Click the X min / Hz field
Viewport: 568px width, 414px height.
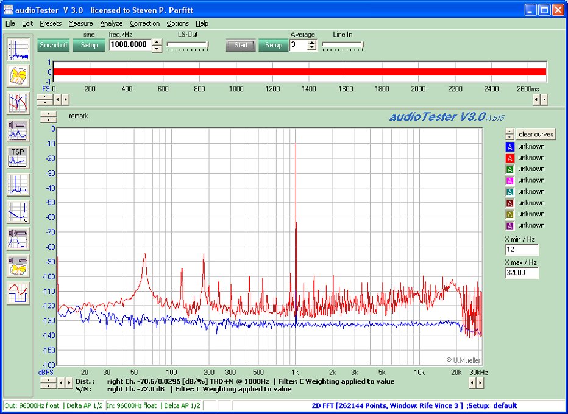522,250
